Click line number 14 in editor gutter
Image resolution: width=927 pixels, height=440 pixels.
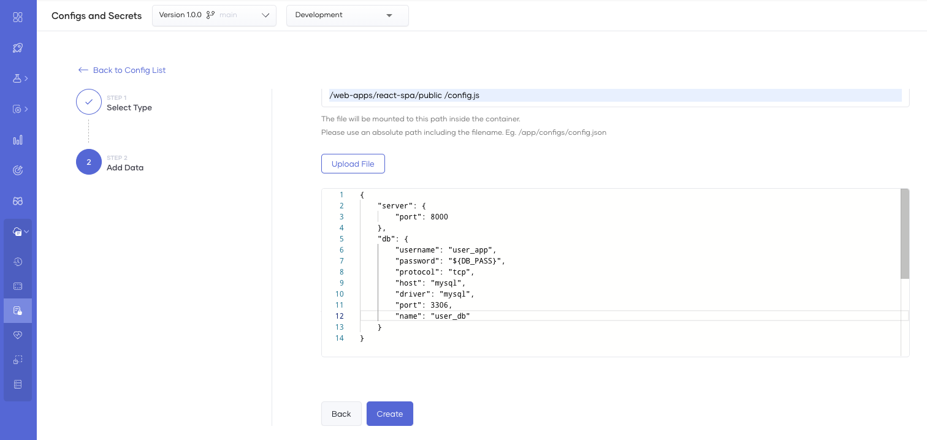[x=340, y=338]
